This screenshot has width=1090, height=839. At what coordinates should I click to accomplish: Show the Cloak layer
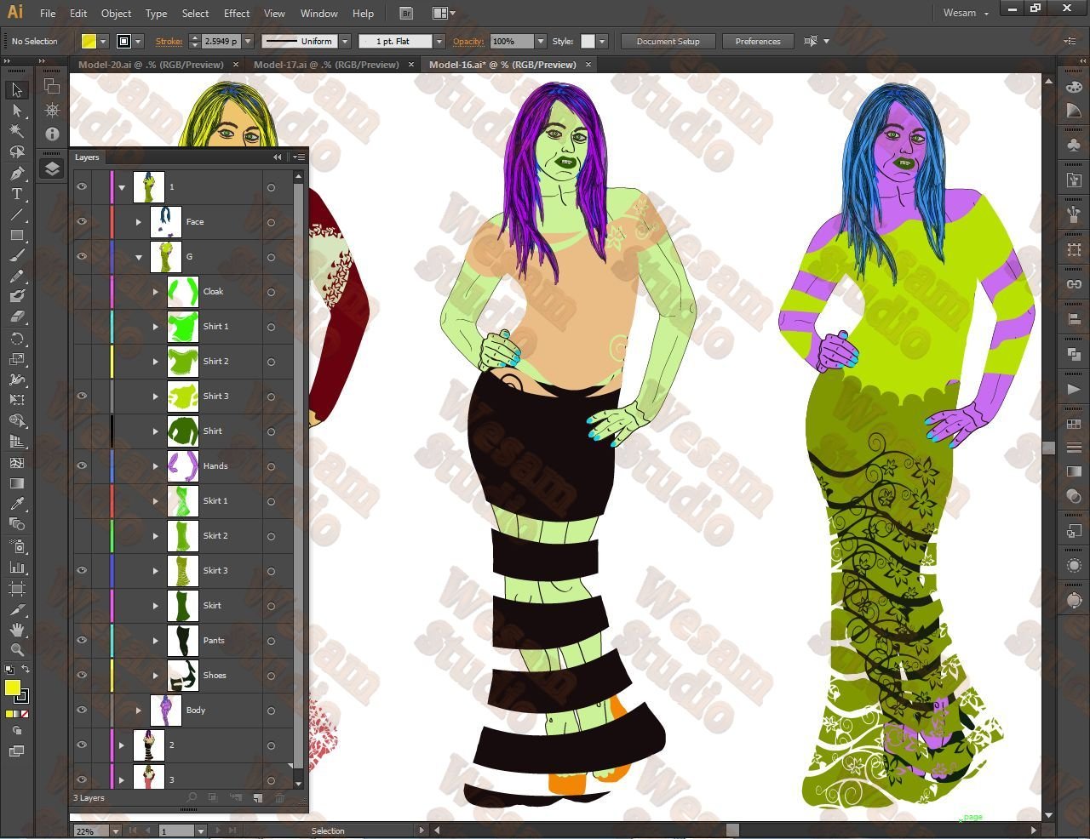(82, 291)
